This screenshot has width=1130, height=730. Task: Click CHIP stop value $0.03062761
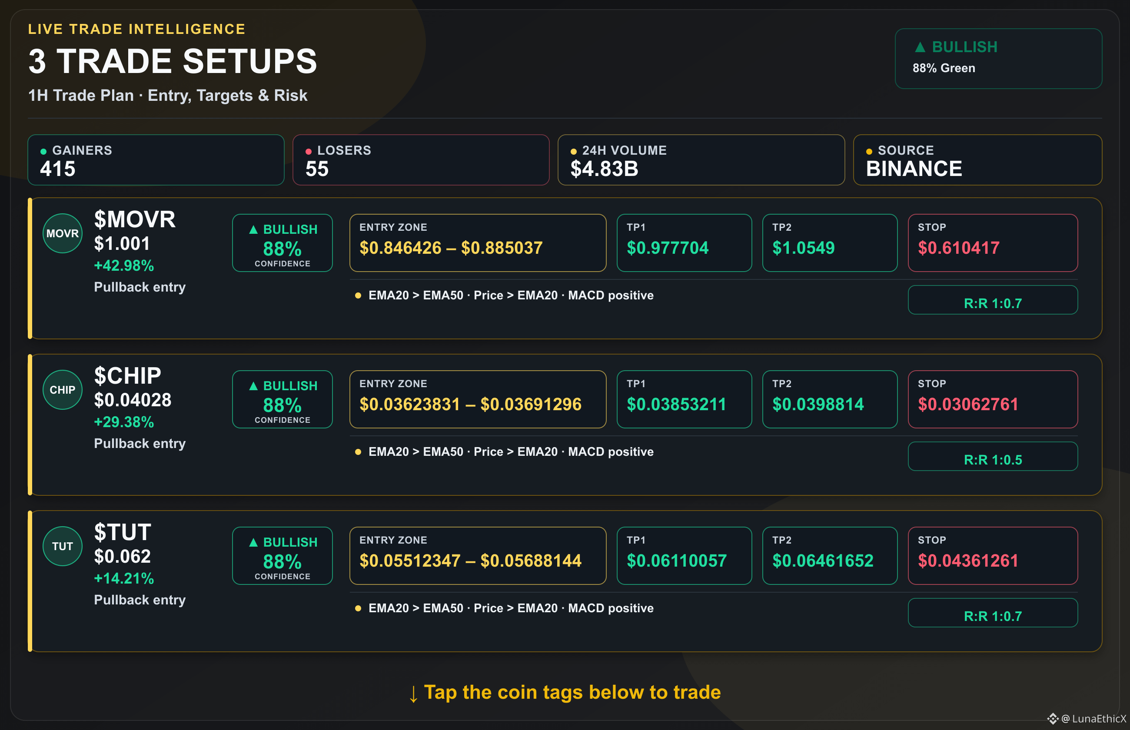968,405
